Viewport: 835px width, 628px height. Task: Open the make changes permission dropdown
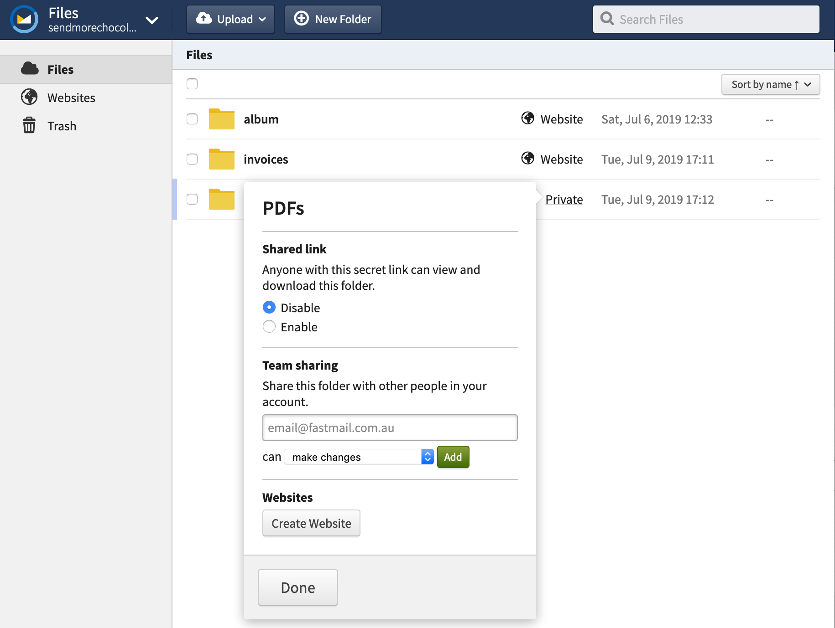pos(359,457)
